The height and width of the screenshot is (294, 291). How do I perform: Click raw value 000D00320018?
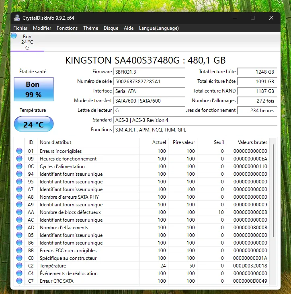(x=250, y=266)
